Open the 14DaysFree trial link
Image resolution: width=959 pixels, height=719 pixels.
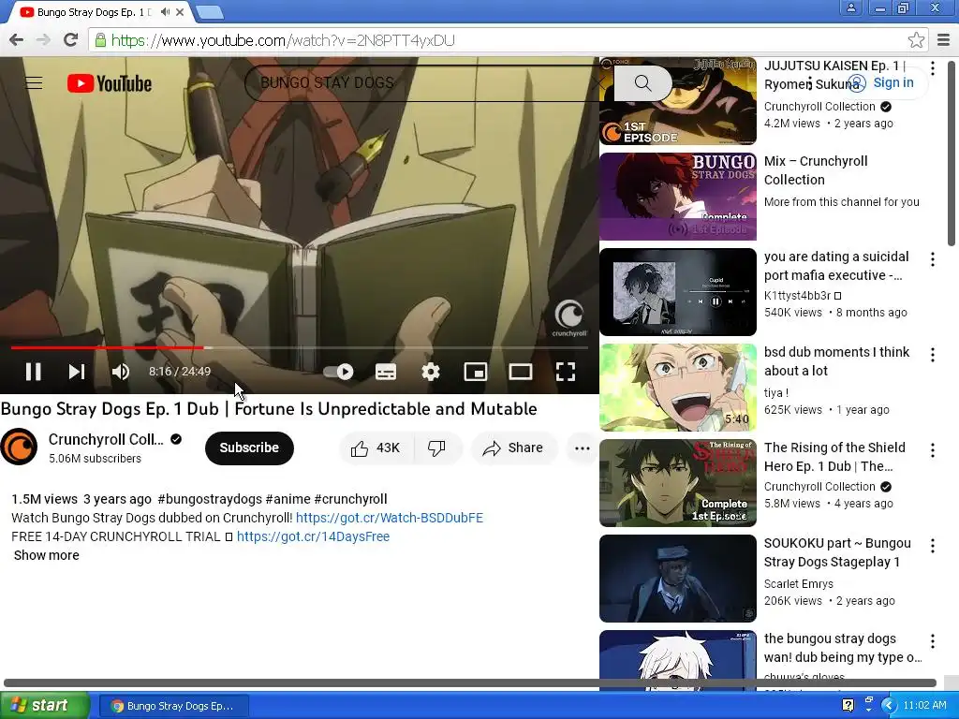point(313,536)
